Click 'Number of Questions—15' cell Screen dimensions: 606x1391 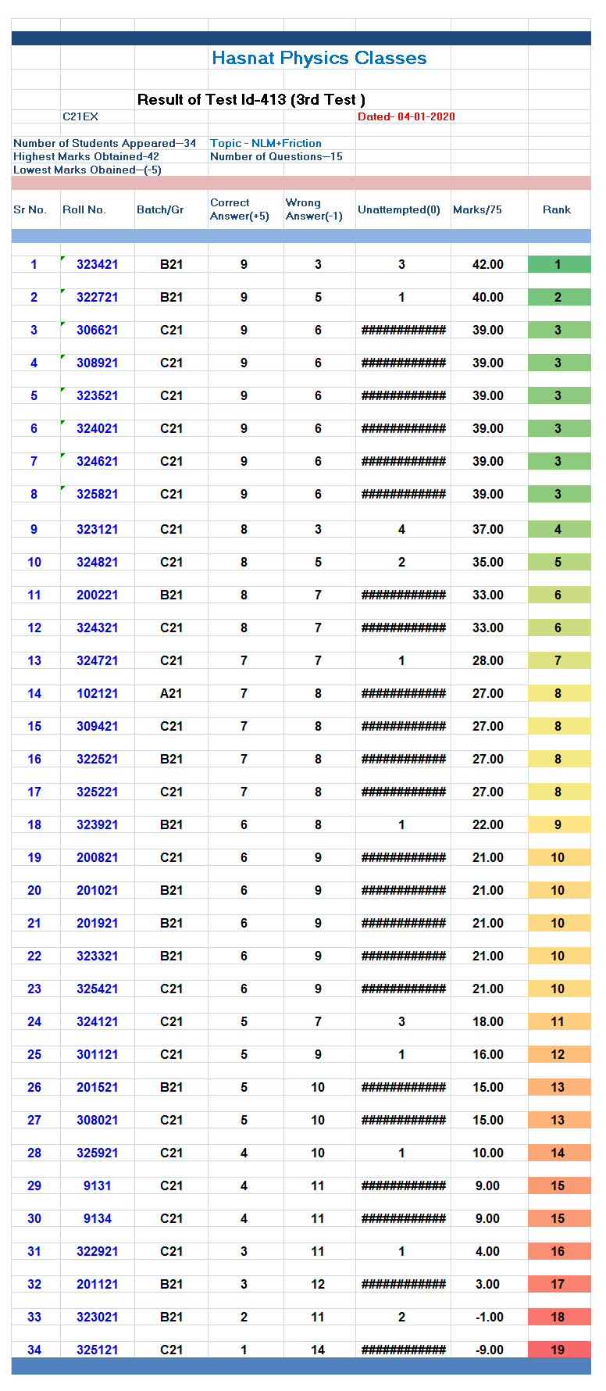[276, 156]
